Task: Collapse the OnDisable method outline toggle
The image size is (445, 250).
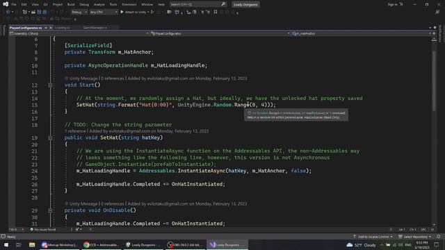Action: 50,210
